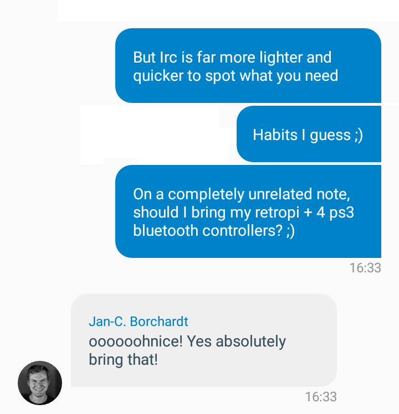Click the Jan-C. Borchardt sender name
The width and height of the screenshot is (399, 414).
tap(139, 322)
